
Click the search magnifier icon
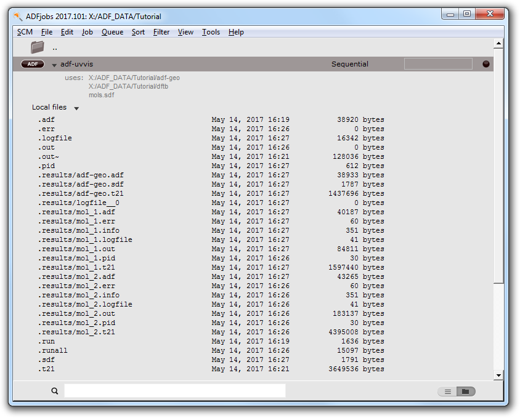[55, 391]
